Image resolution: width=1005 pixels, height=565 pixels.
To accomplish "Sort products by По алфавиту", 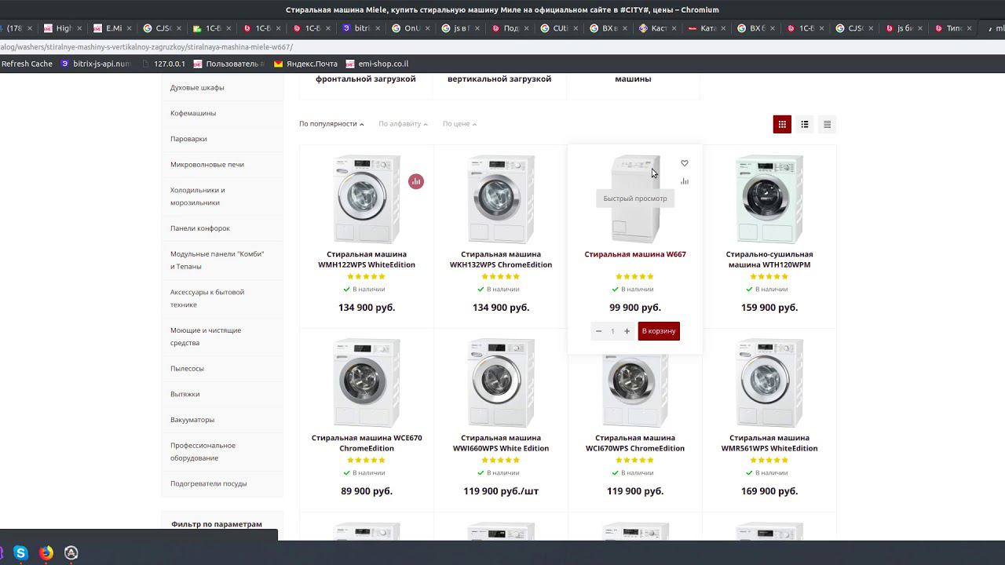I will 403,124.
